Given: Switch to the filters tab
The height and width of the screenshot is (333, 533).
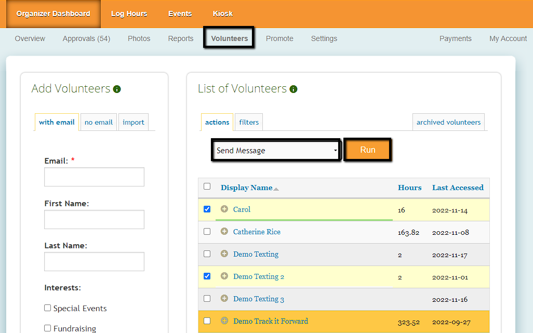Looking at the screenshot, I should [x=249, y=122].
